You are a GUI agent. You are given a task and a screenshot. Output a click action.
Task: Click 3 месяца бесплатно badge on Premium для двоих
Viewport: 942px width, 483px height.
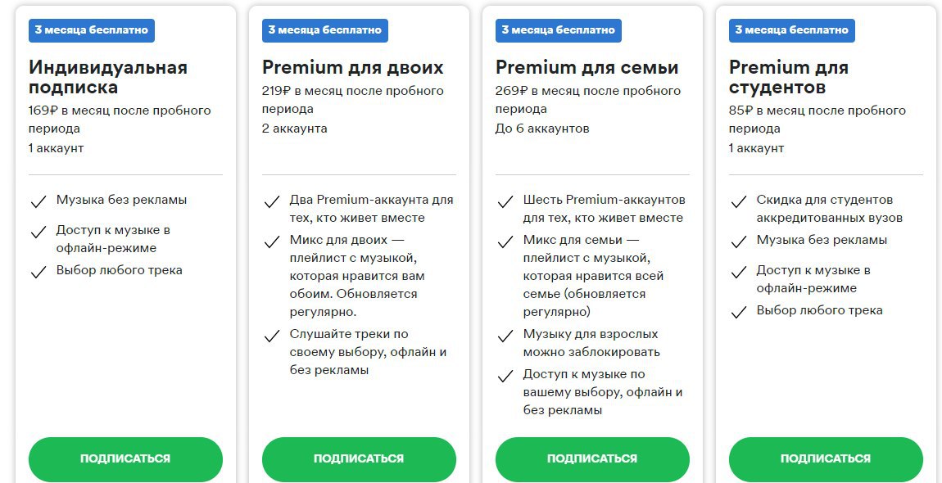point(325,30)
